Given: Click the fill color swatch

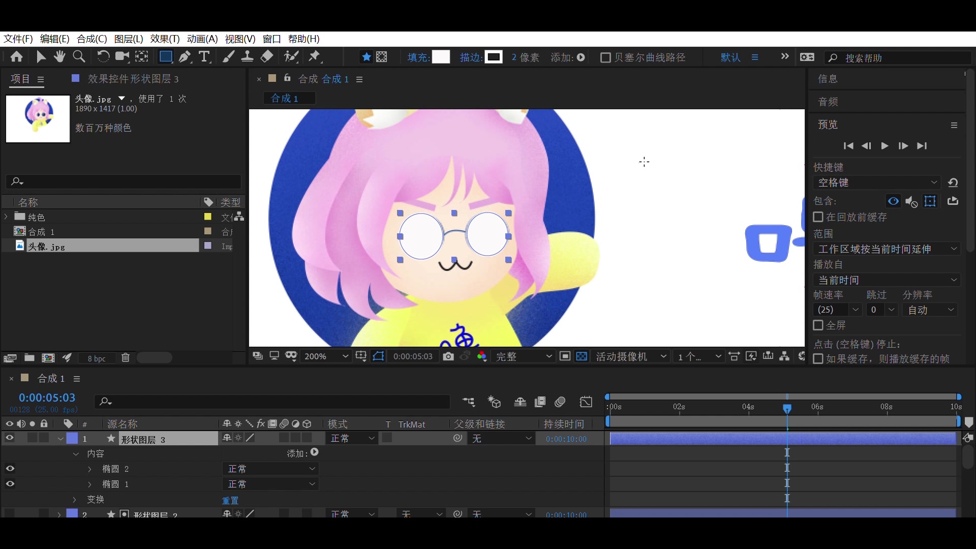Looking at the screenshot, I should [x=441, y=57].
